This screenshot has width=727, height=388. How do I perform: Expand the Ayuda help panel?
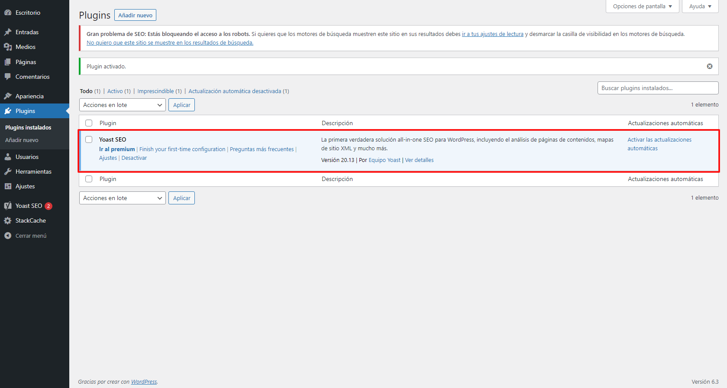pyautogui.click(x=700, y=6)
